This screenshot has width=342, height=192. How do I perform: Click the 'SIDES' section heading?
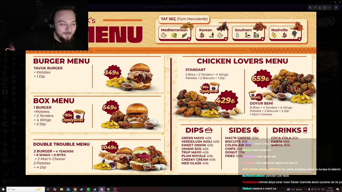tap(240, 130)
